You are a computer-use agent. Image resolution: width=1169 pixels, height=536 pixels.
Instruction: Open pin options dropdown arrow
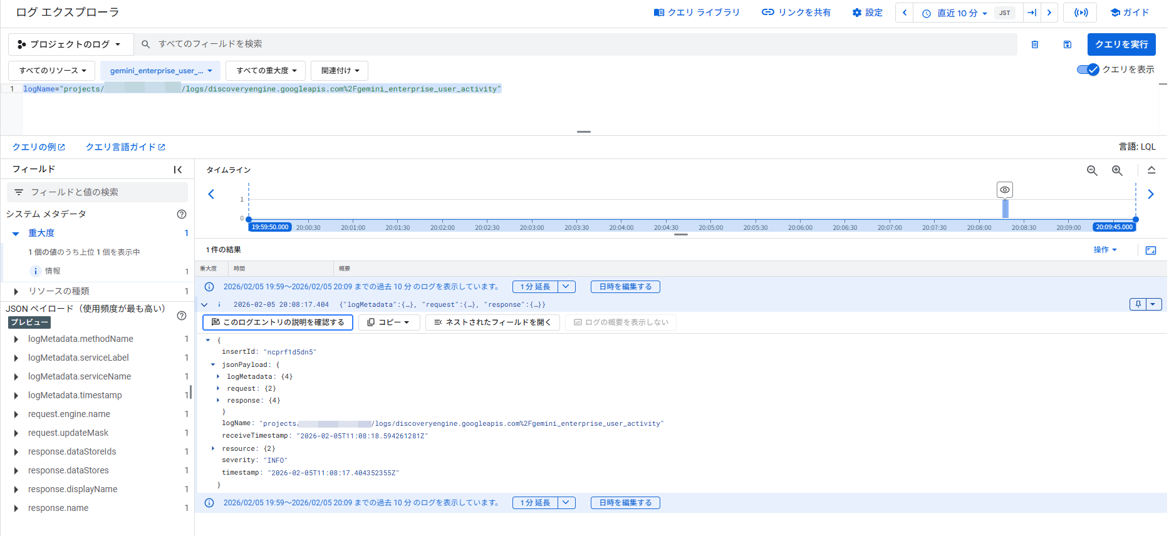point(1153,304)
